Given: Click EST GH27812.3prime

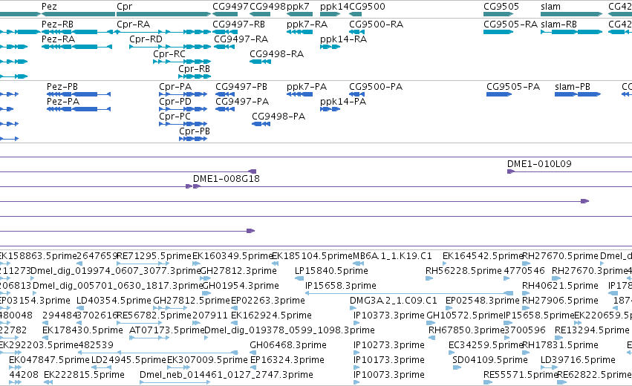Looking at the screenshot, I should pyautogui.click(x=206, y=278).
